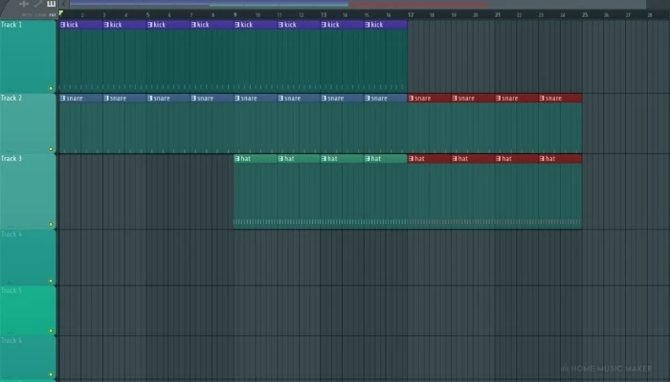Toggle the Track 5 mute switch
This screenshot has height=382, width=670.
(51, 330)
